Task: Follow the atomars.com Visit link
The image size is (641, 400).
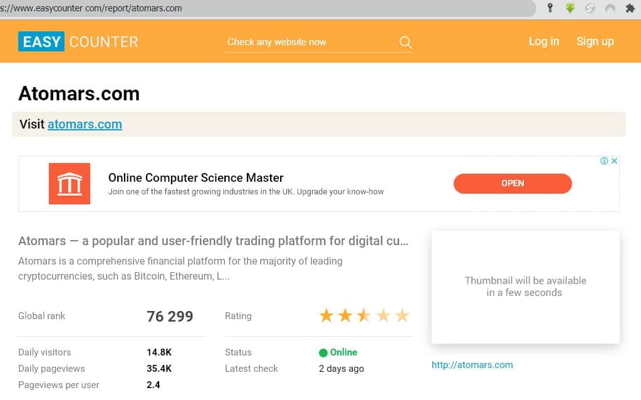Action: click(x=85, y=124)
